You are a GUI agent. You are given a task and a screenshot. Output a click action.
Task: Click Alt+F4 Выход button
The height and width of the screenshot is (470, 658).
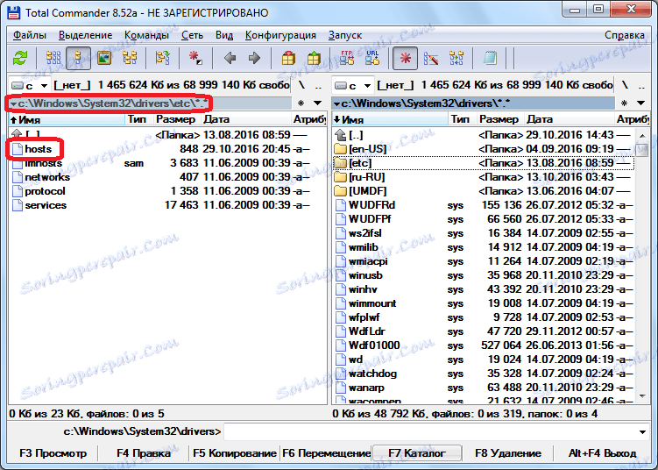(x=602, y=453)
